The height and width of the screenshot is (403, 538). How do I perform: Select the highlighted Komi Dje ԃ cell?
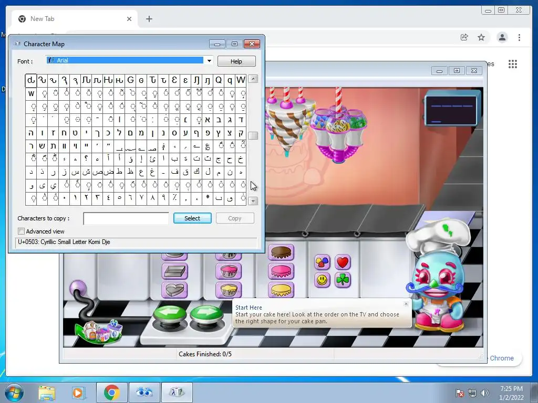pos(31,80)
